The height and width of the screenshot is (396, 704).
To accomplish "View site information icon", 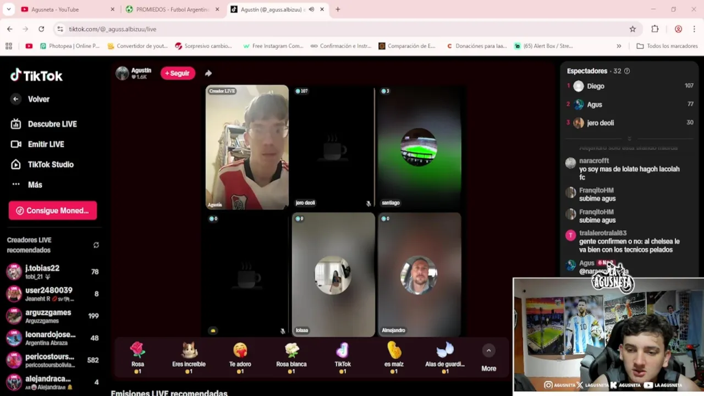I will pyautogui.click(x=60, y=29).
